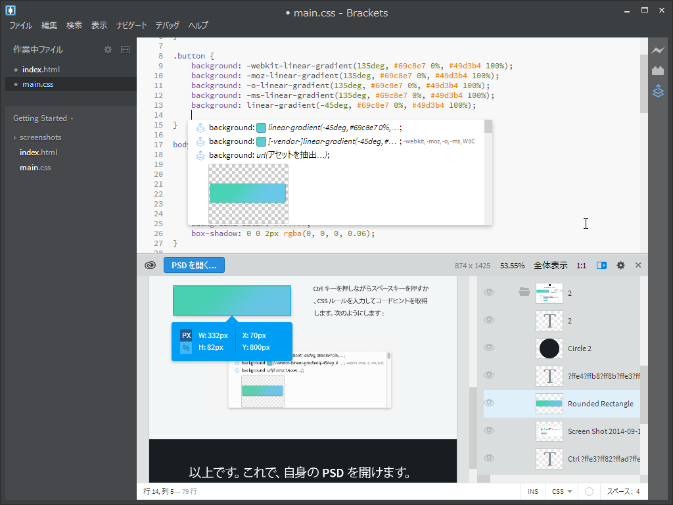The width and height of the screenshot is (673, 505).
Task: Set PSD zoom to 1:1
Action: (581, 265)
